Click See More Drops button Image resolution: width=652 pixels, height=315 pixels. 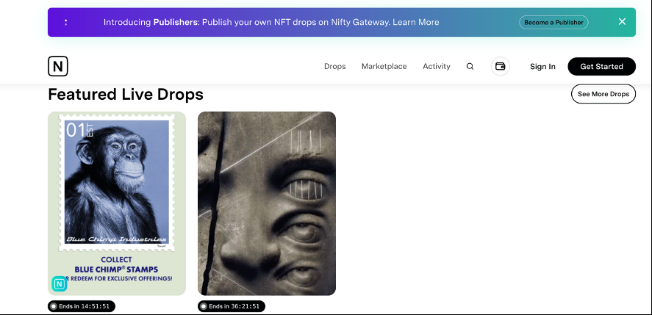(603, 94)
